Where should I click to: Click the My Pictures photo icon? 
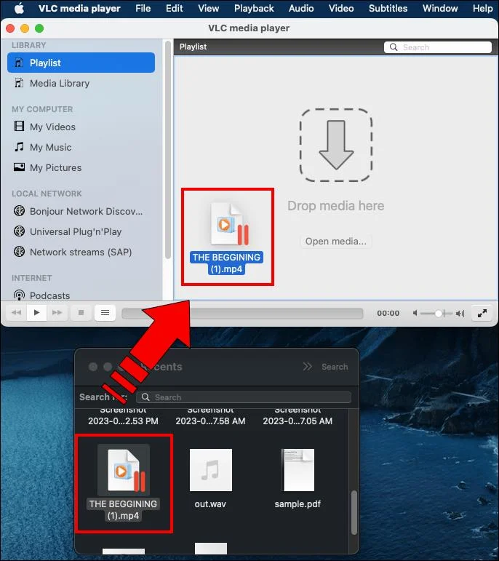[x=19, y=167]
